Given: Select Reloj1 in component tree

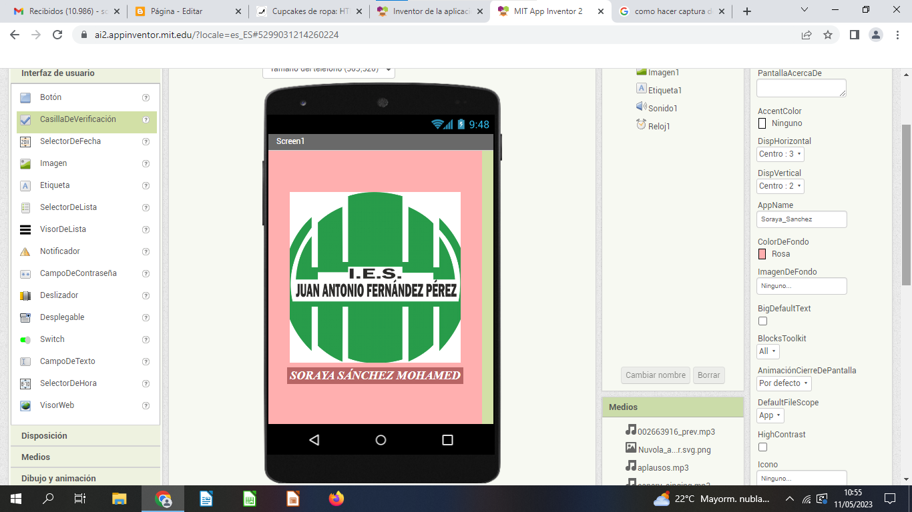Looking at the screenshot, I should tap(653, 126).
